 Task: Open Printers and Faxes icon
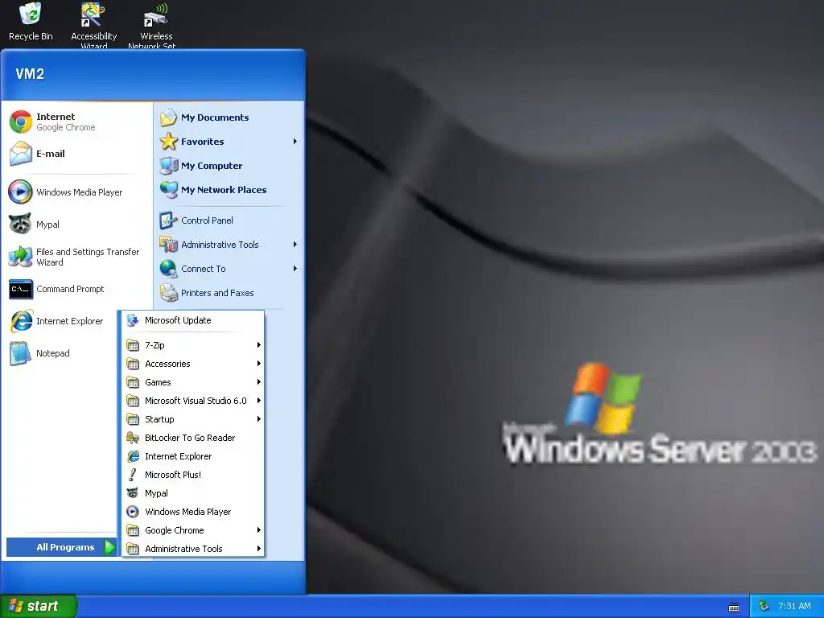169,293
